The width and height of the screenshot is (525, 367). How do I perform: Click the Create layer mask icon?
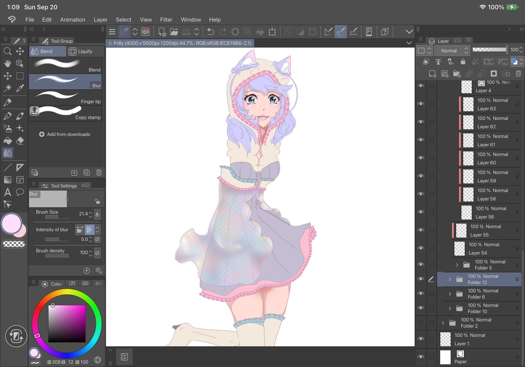pyautogui.click(x=493, y=74)
